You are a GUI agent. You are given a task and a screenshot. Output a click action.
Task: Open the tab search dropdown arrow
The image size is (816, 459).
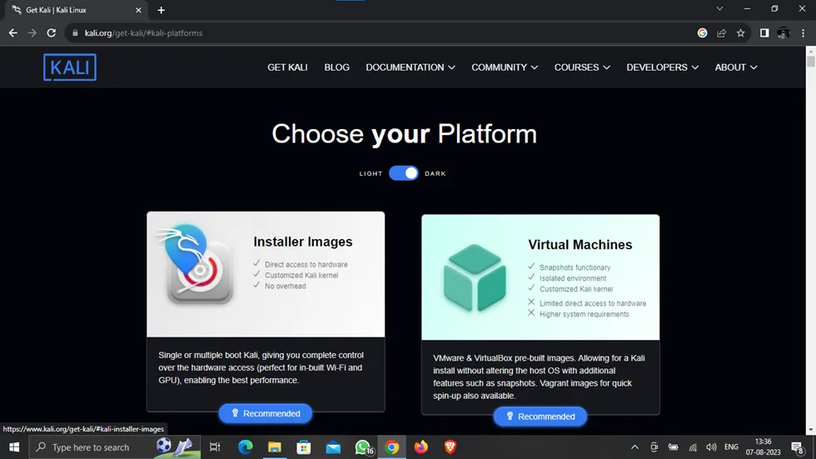coord(719,9)
